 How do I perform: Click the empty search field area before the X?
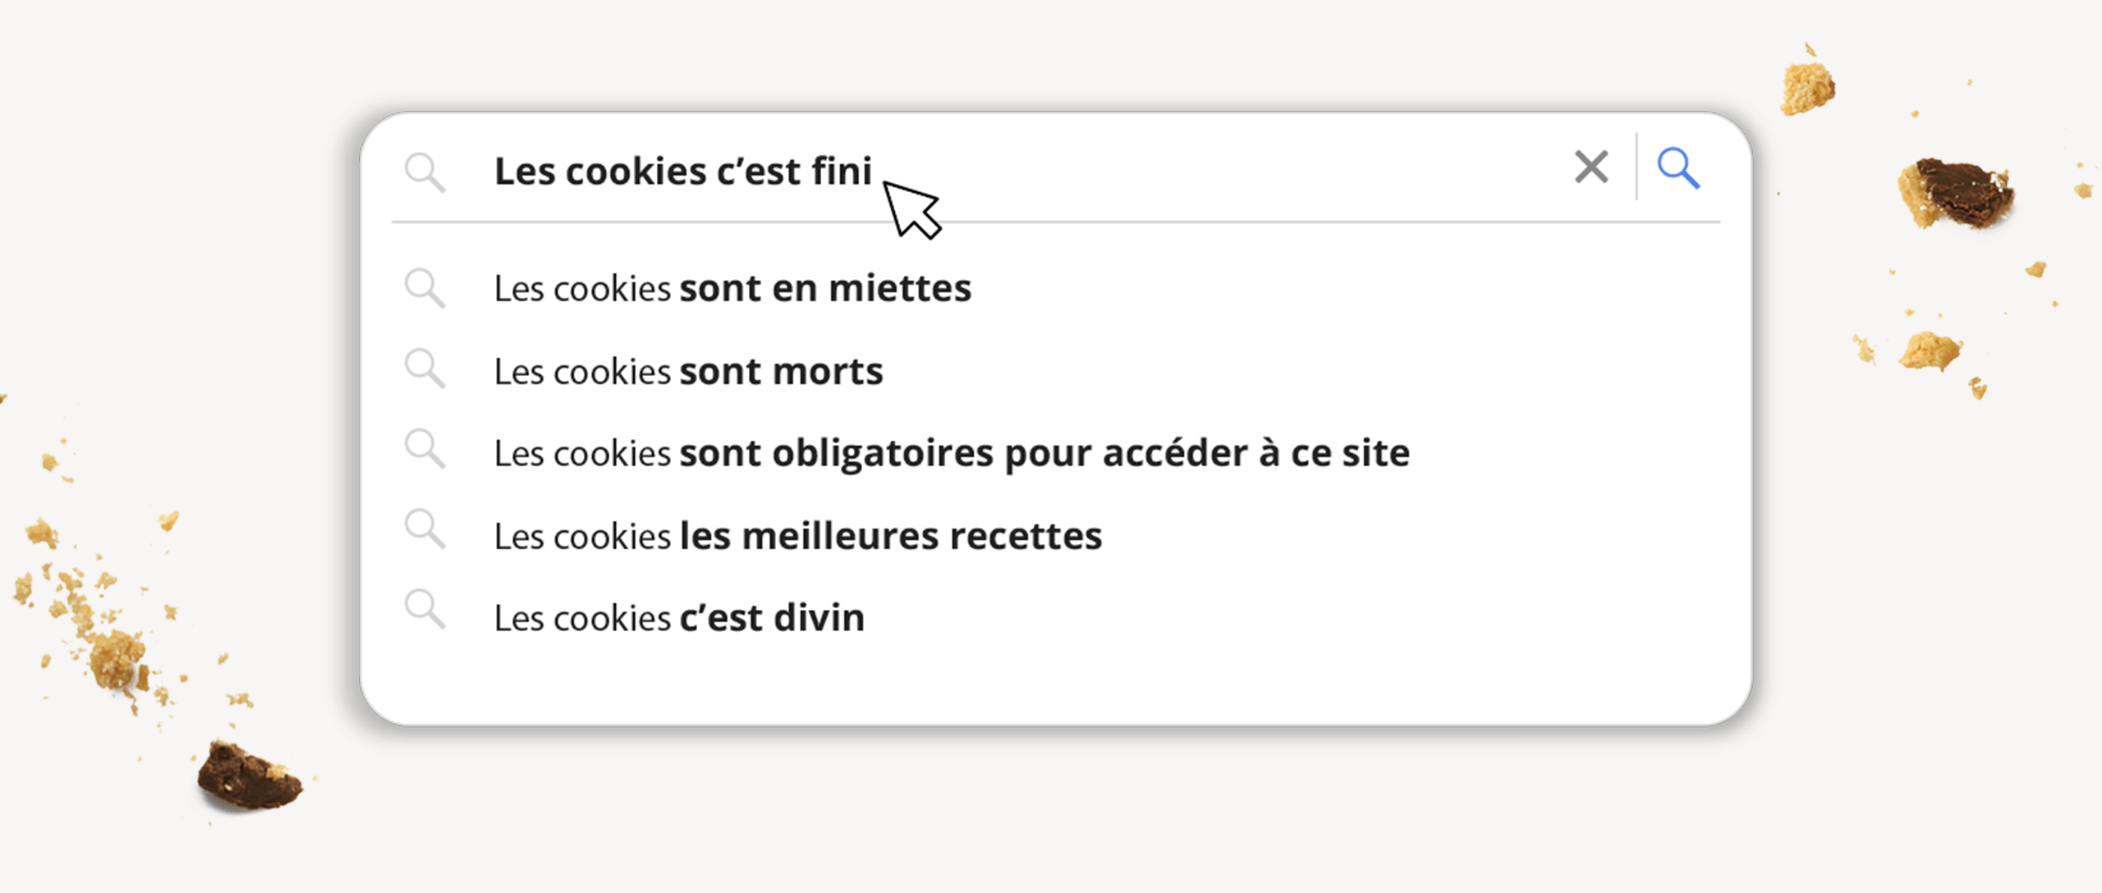(x=1232, y=170)
